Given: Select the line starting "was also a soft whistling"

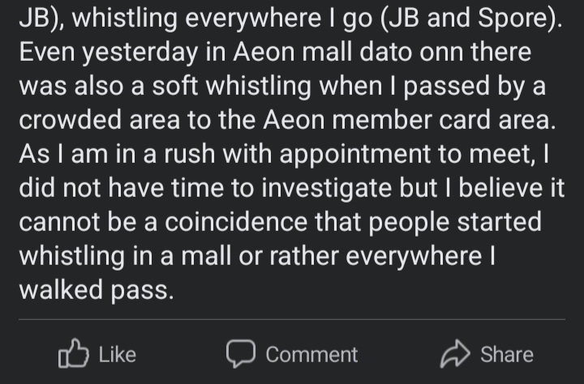Looking at the screenshot, I should click(282, 86).
